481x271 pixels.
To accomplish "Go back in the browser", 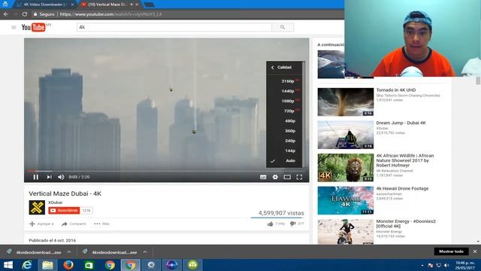I will point(6,14).
